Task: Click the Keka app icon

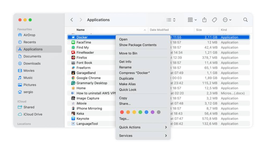Action: 73,113
